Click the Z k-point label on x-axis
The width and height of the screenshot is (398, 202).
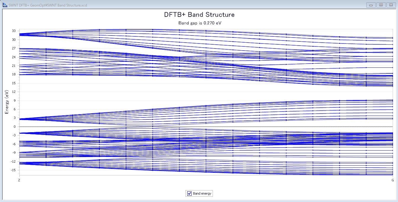click(19, 180)
